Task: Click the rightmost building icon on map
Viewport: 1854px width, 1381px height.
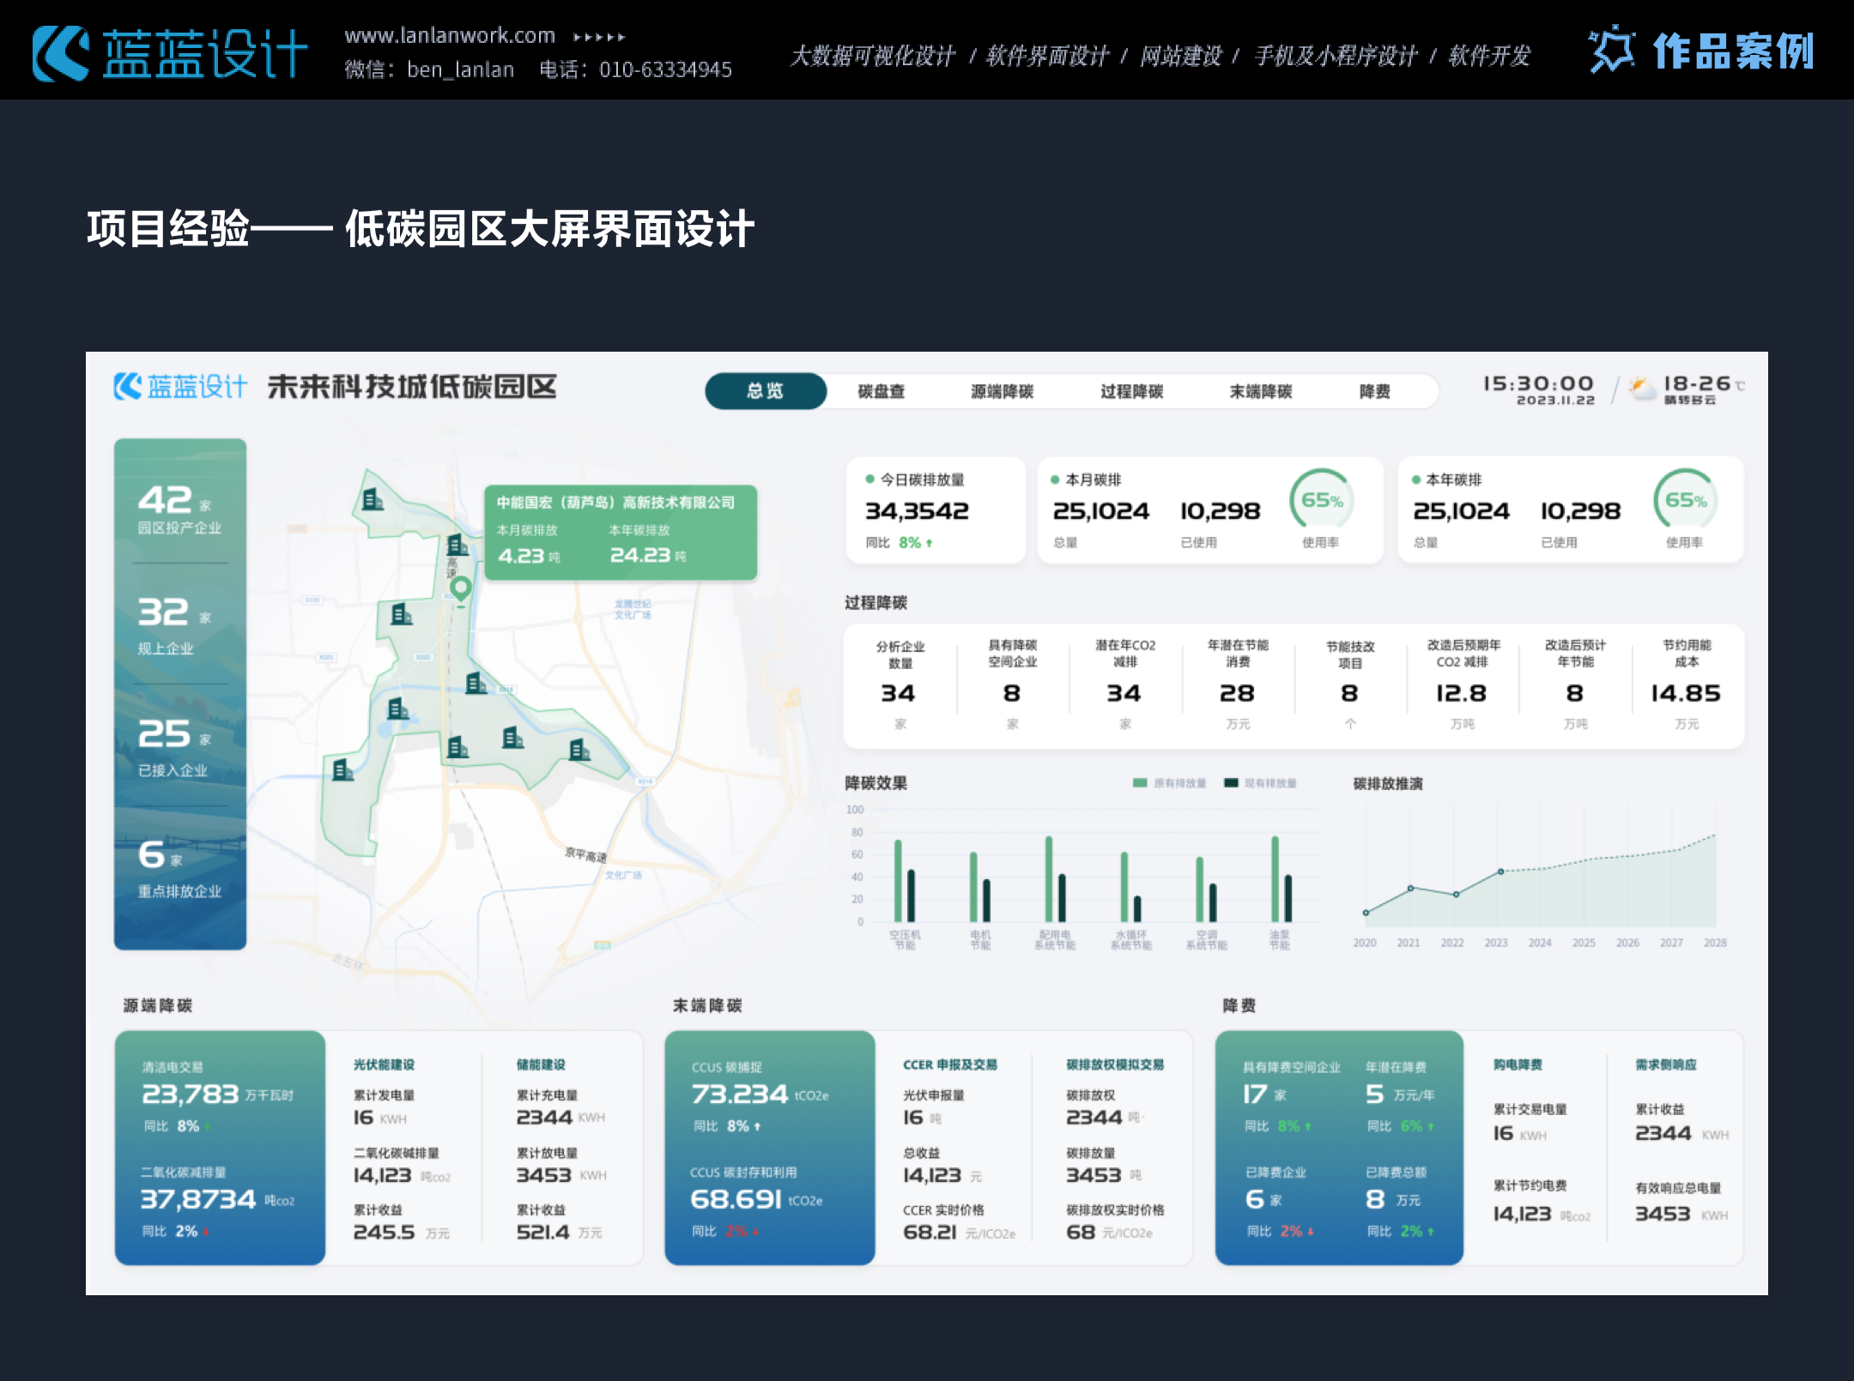Action: (579, 750)
